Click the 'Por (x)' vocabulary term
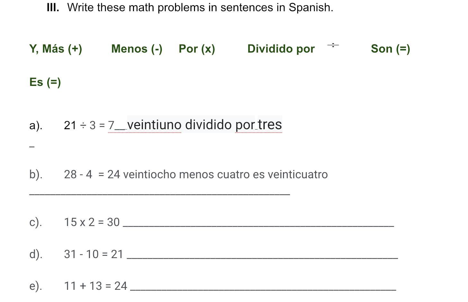The height and width of the screenshot is (302, 468). pyautogui.click(x=197, y=49)
